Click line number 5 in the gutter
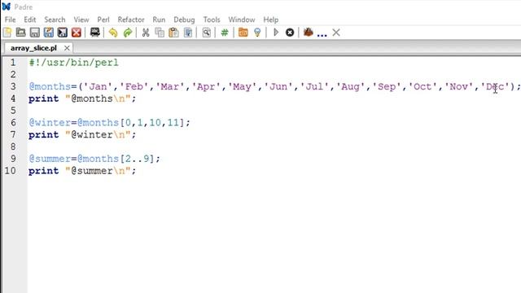This screenshot has height=293, width=521. point(13,111)
